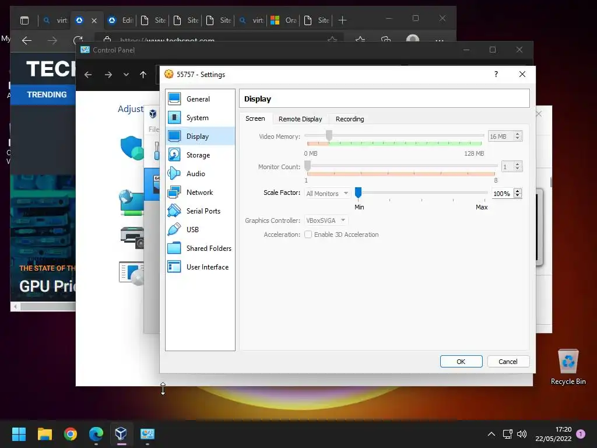Click Scale Factor 100% field

[502, 194]
